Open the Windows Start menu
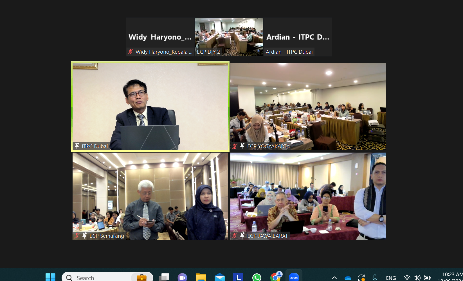This screenshot has width=463, height=281. click(50, 277)
